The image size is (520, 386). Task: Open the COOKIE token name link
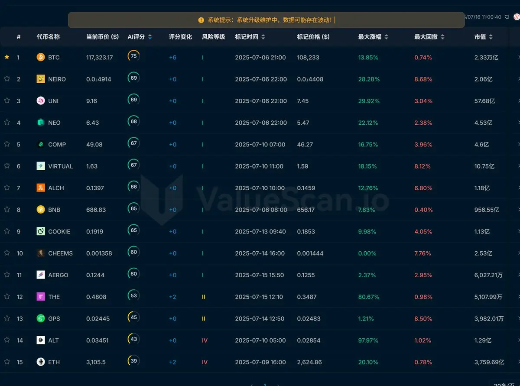59,232
